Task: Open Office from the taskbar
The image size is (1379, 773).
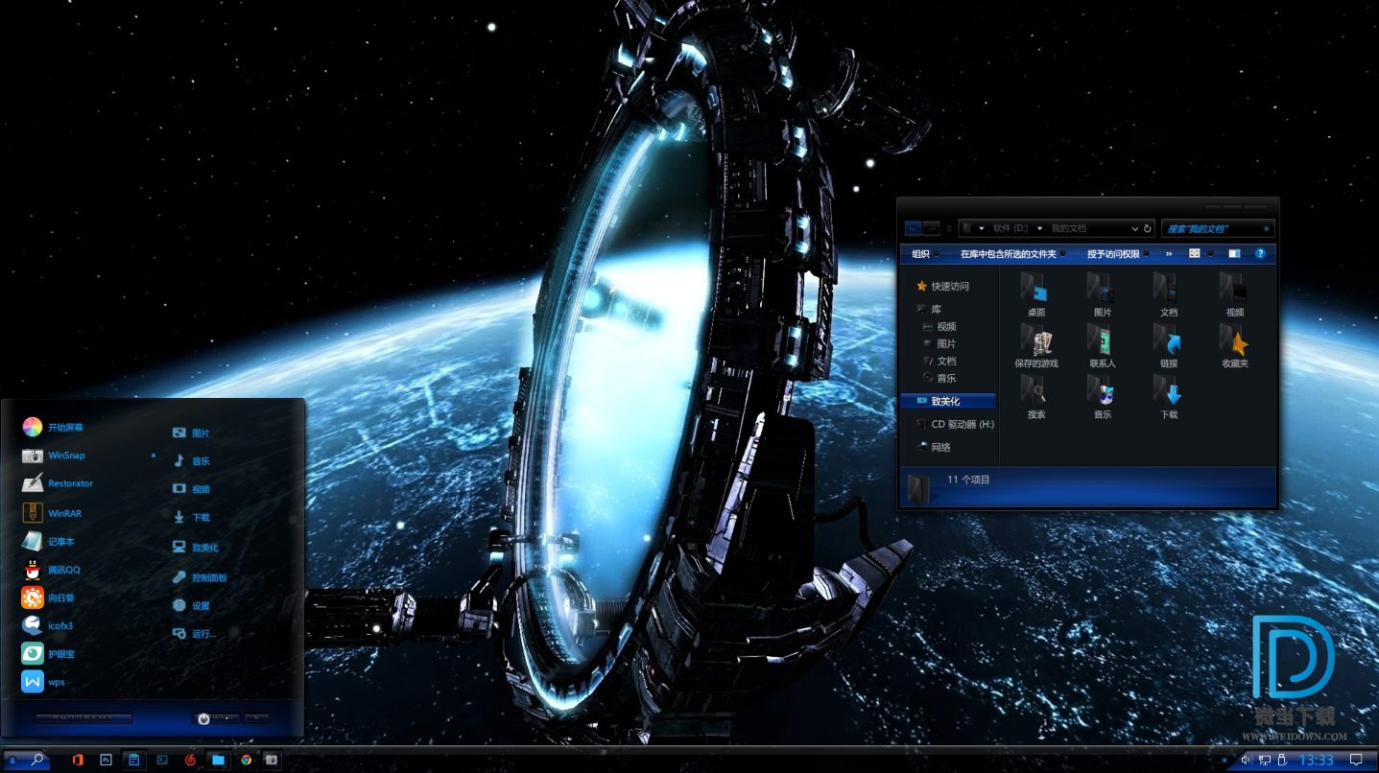Action: tap(78, 760)
